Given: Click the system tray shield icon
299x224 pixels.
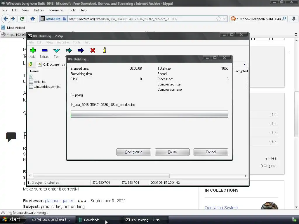Looking at the screenshot, I should point(294,220).
